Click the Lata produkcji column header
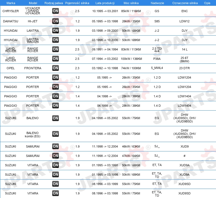Screen dimensions: 216x198 (x=105, y=3)
